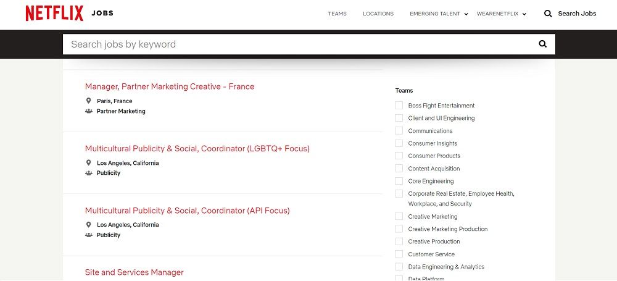Open the Site and Services Manager listing
Screen dimensions: 617x281
[134, 272]
